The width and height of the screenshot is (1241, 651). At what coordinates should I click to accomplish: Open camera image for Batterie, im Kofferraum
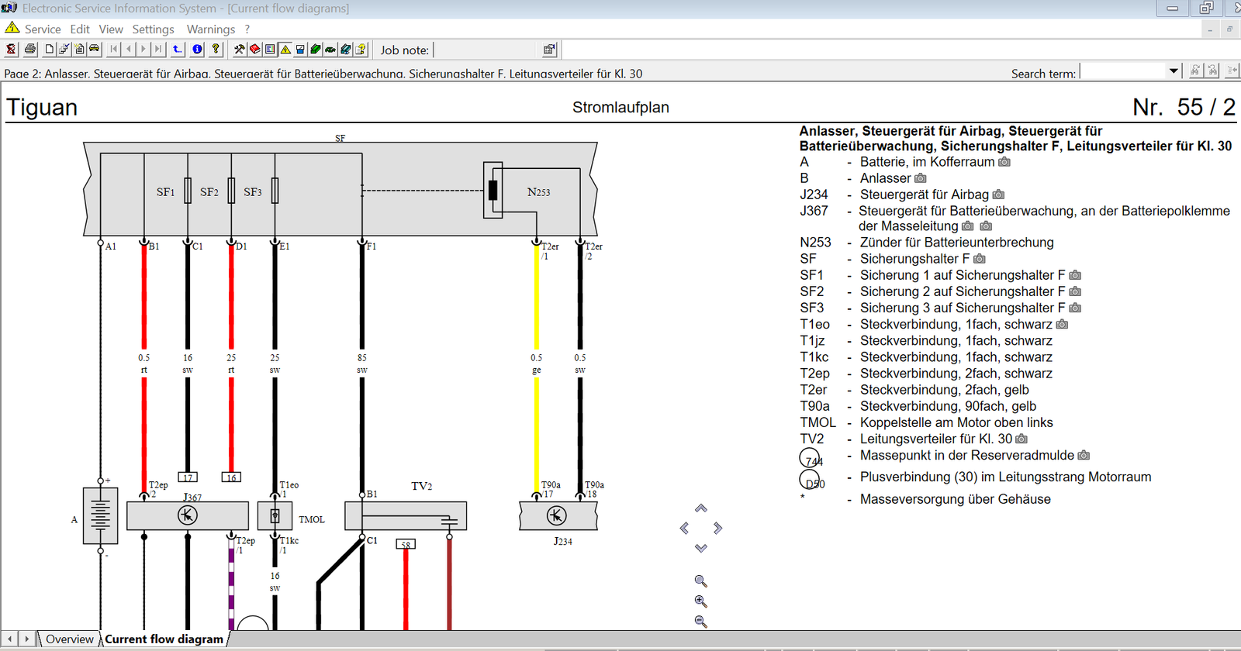click(x=1004, y=162)
